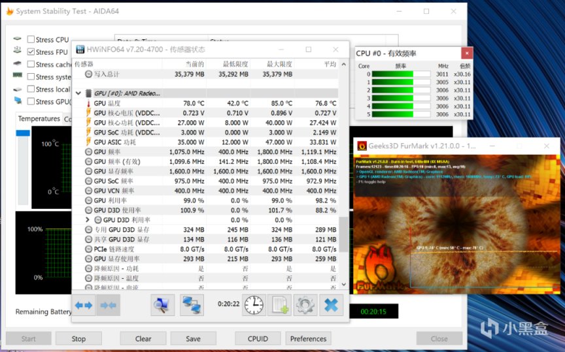Collapse the GPU [#0] AMD Radeon group
Screen dimensions: 565x352
pyautogui.click(x=78, y=93)
